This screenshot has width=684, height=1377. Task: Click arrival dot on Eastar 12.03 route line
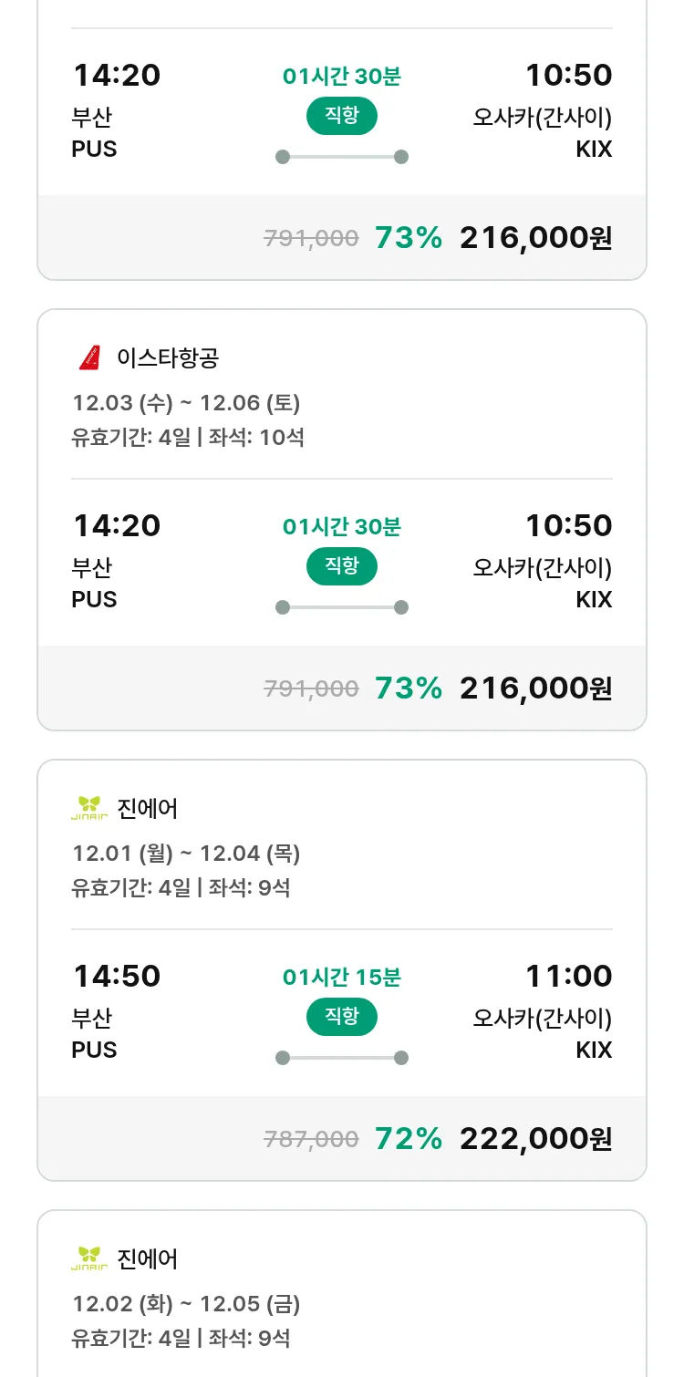tap(400, 607)
